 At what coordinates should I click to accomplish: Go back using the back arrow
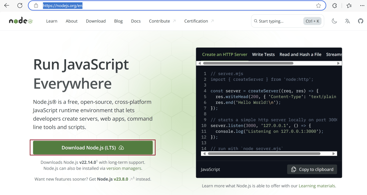tap(6, 5)
